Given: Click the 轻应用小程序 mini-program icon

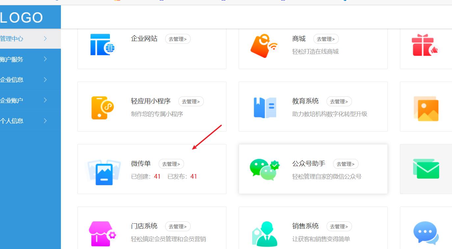Looking at the screenshot, I should click(x=102, y=107).
